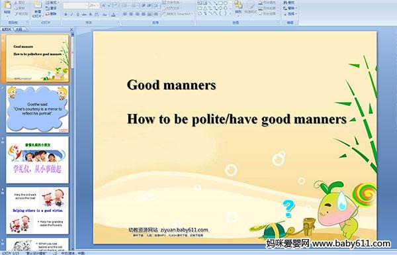Toggle Bold formatting
The width and height of the screenshot is (397, 255).
point(66,15)
